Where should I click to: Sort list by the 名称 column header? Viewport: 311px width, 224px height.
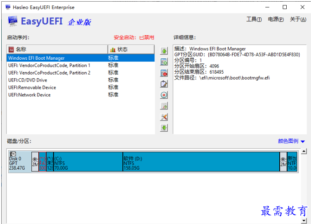click(x=57, y=49)
